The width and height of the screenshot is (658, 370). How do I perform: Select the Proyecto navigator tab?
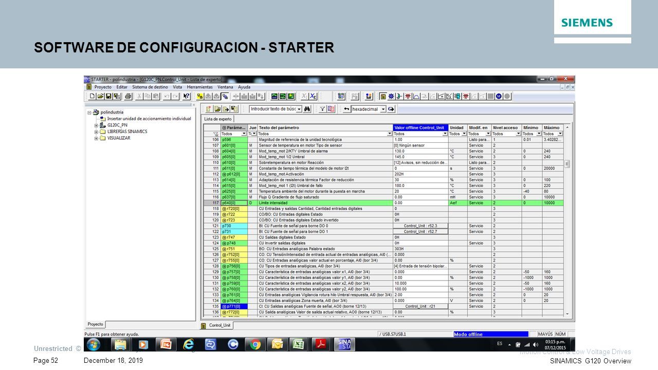tap(96, 324)
